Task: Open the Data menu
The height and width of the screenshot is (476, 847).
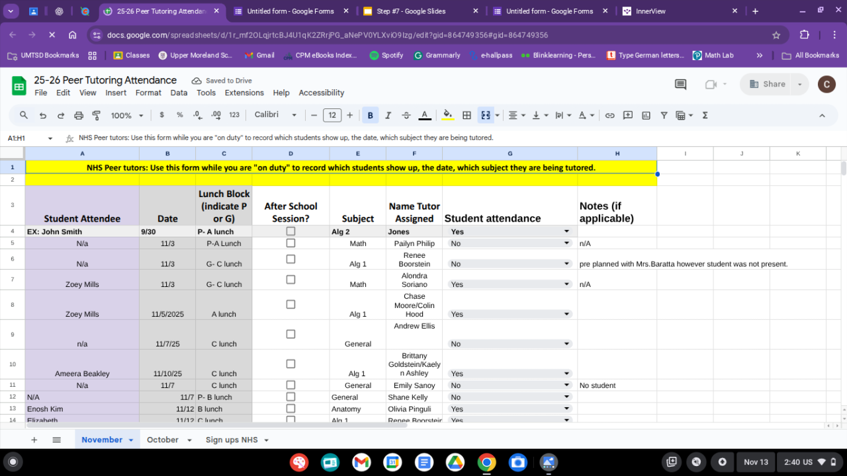Action: click(179, 93)
